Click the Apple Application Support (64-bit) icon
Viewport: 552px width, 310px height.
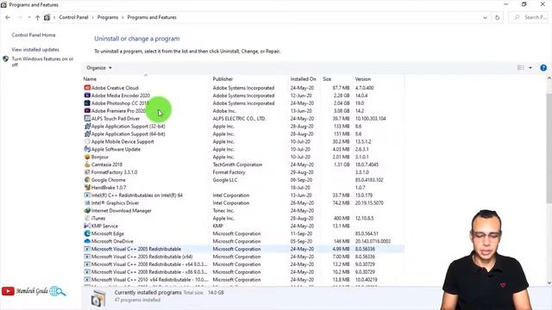tap(87, 134)
